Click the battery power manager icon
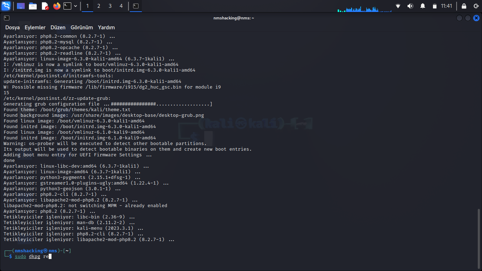Viewport: 482px width, 271px height. [x=435, y=6]
